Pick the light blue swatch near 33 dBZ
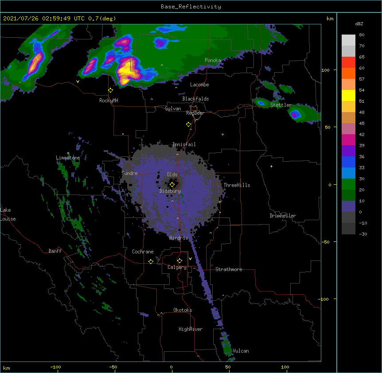This screenshot has height=373, width=382. pos(348,173)
